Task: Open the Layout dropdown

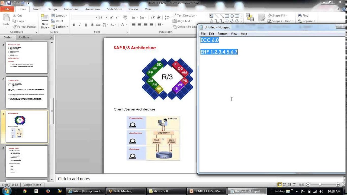Action: [x=59, y=15]
